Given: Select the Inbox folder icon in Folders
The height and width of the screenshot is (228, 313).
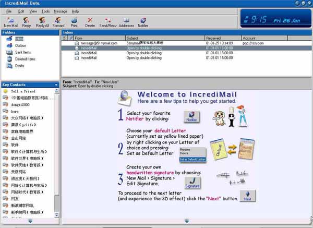Looking at the screenshot, I should 9,39.
